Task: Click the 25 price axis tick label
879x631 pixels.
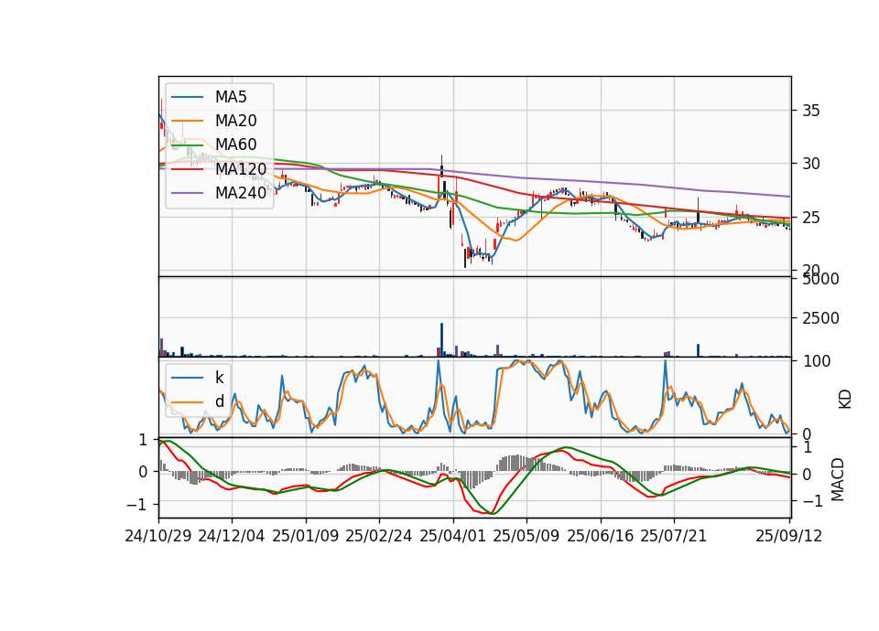Action: pyautogui.click(x=811, y=218)
